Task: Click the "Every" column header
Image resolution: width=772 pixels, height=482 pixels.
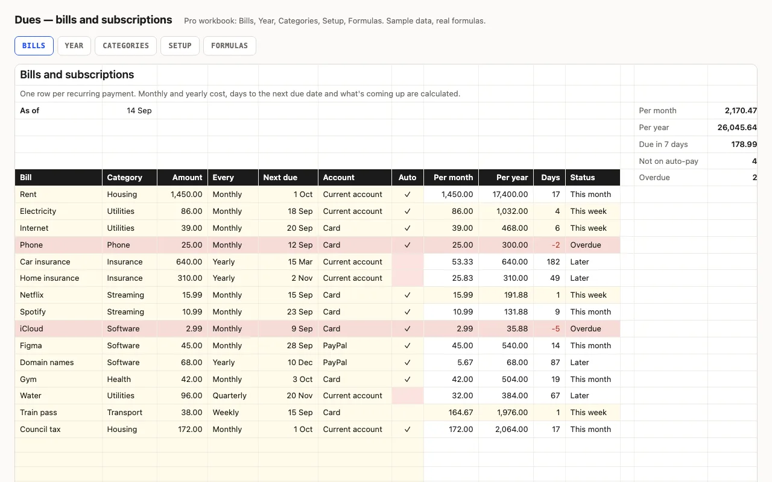Action: 233,178
